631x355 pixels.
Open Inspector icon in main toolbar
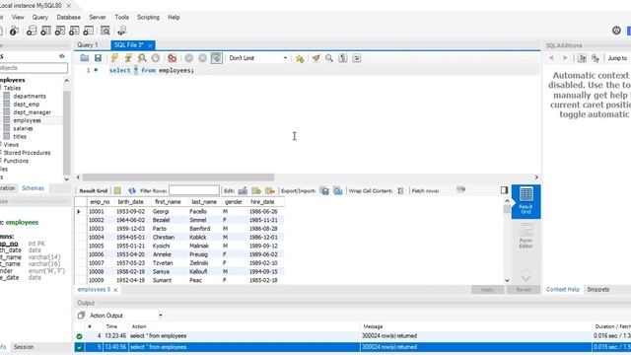pyautogui.click(x=14, y=31)
